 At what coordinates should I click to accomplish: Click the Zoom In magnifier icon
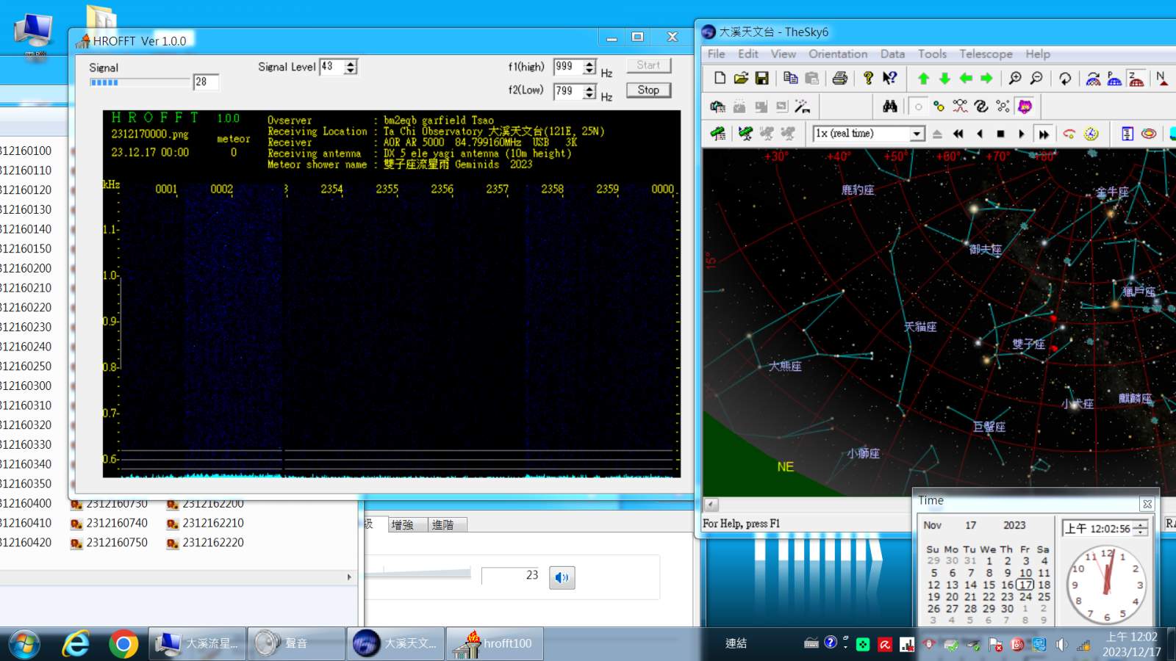coord(1015,79)
